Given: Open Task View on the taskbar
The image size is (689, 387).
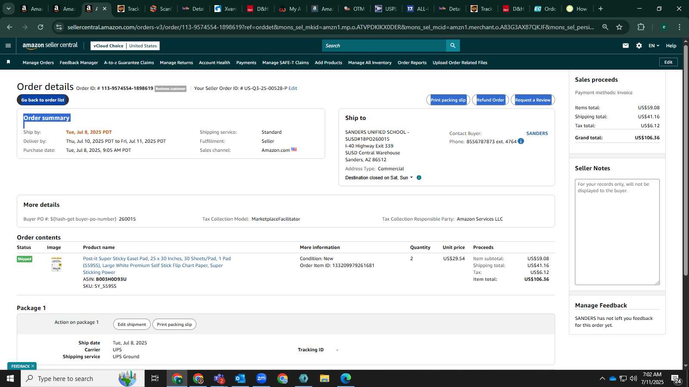Looking at the screenshot, I should coord(155,378).
